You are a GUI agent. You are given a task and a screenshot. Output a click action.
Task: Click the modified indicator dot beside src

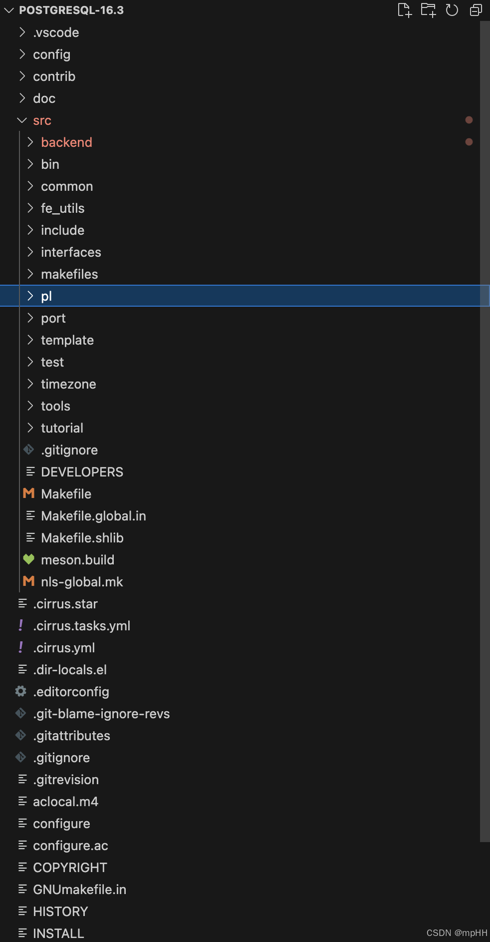(469, 120)
